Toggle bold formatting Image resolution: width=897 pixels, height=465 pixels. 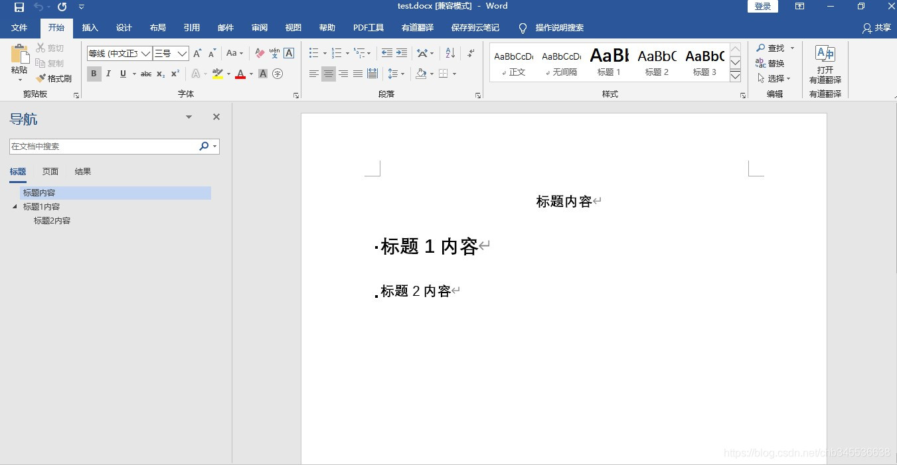[94, 74]
